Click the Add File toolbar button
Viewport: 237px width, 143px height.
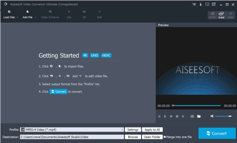coord(27,14)
